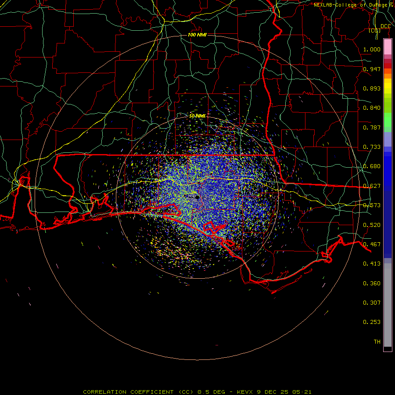Select the 0.787 legend value

(372, 127)
